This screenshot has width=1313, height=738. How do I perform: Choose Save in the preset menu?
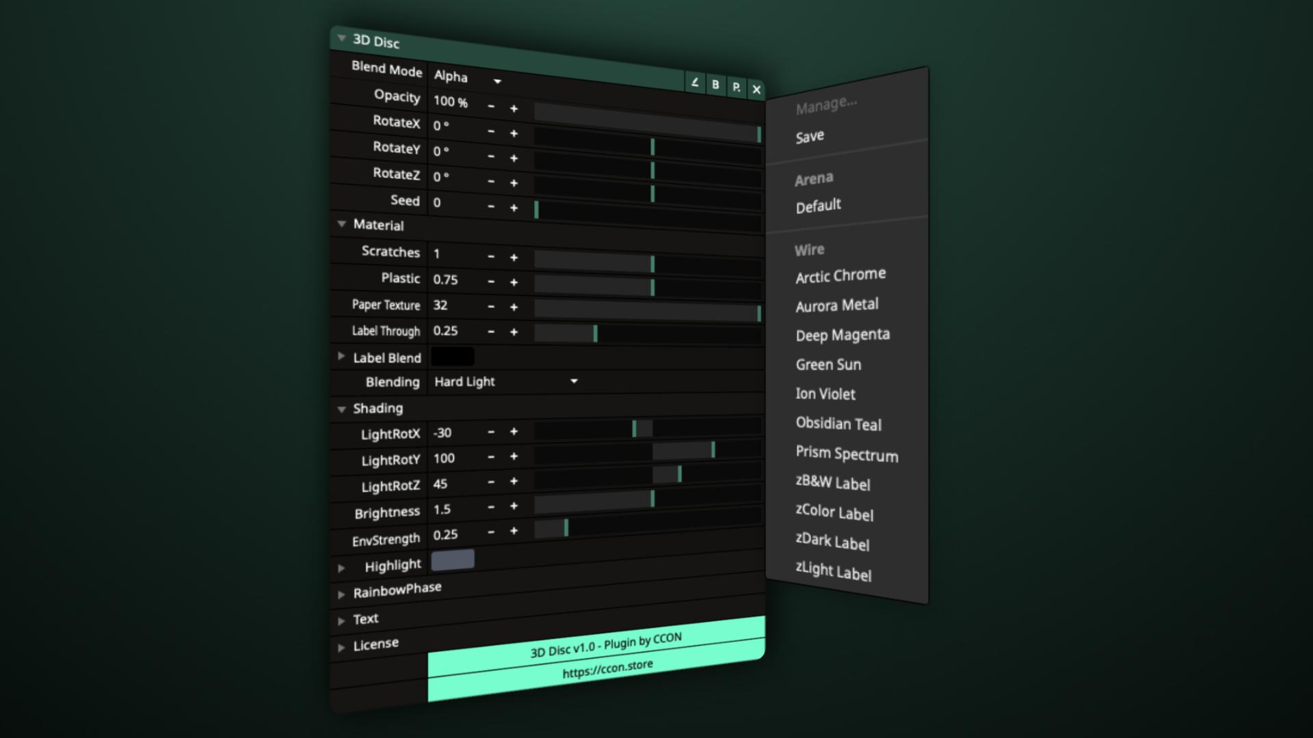(x=810, y=137)
